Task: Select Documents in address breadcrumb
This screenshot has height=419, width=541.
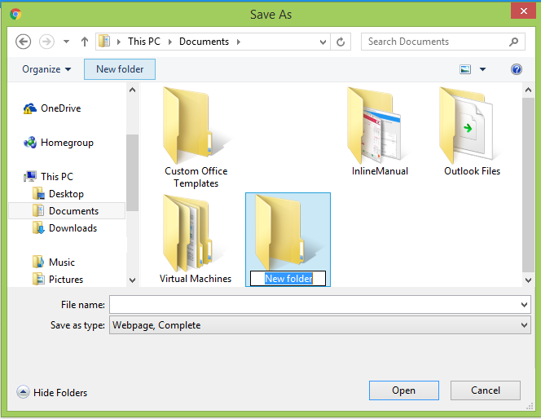Action: [204, 42]
